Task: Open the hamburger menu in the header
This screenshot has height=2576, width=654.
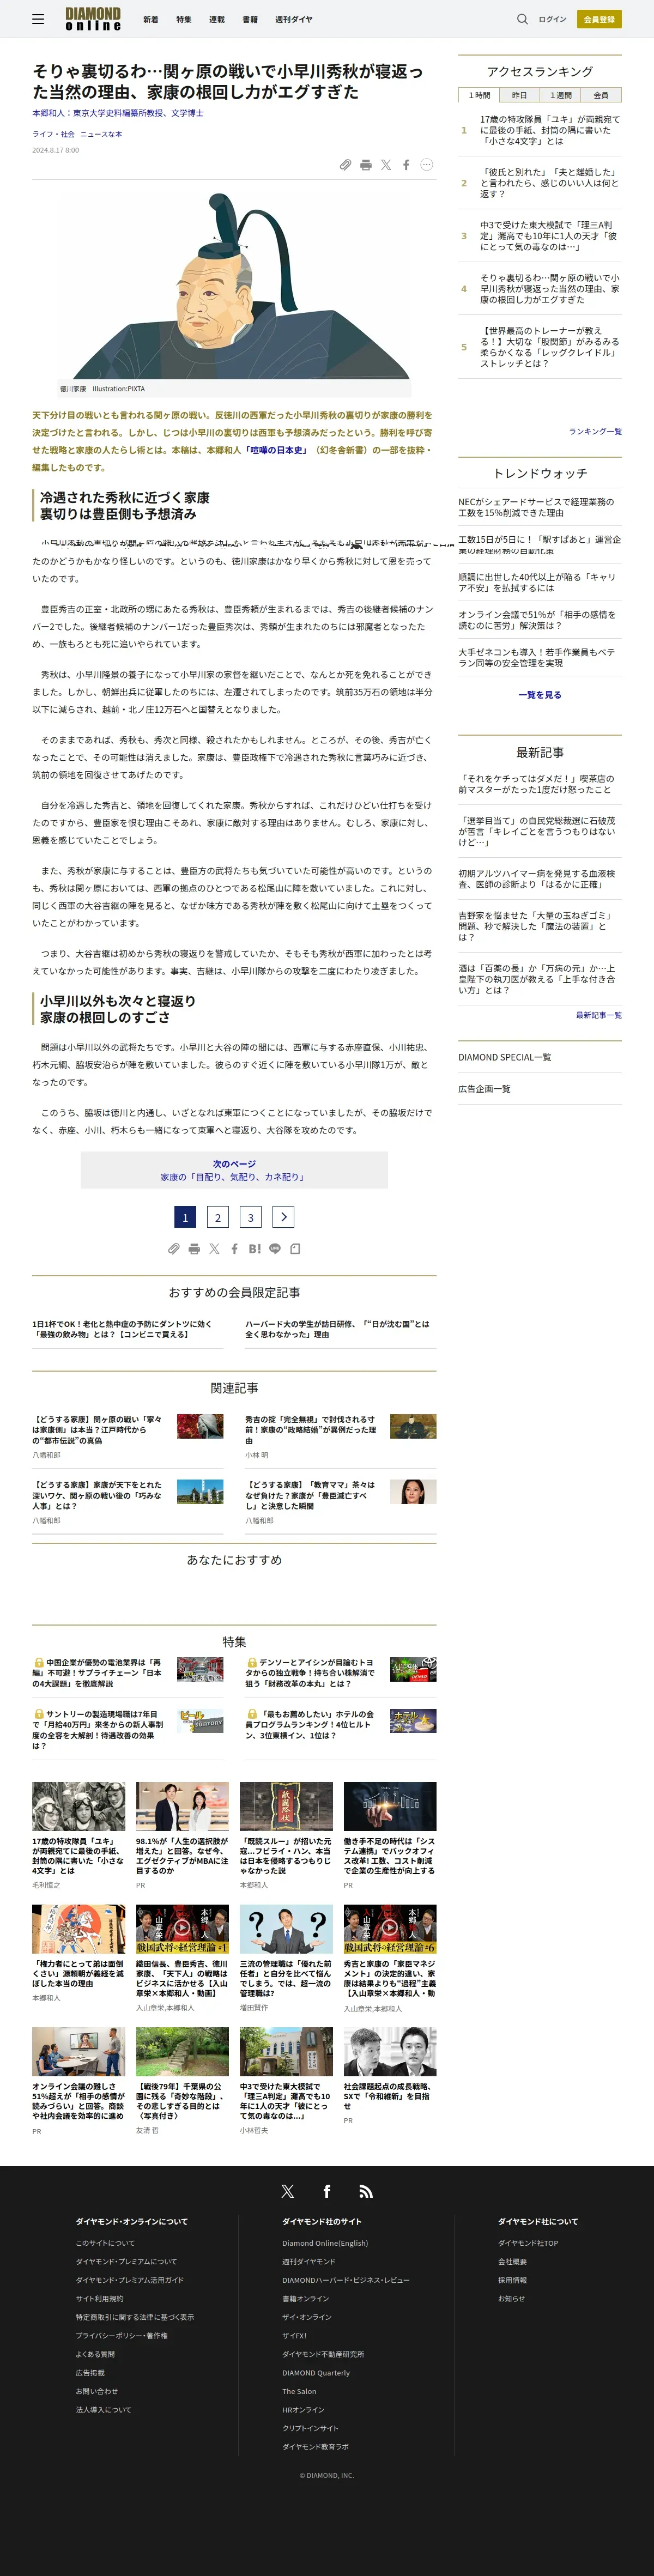Action: point(38,19)
